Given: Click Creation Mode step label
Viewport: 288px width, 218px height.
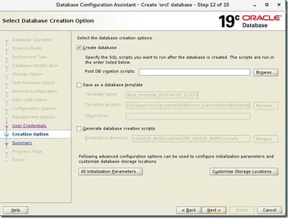Looking at the screenshot, I should click(27, 48).
